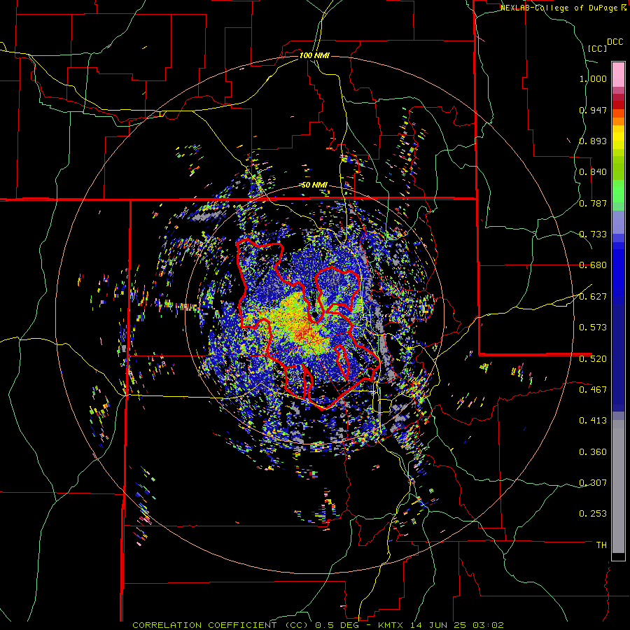Screen dimensions: 630x630
Task: Select the 0.253 legend value
Action: tap(593, 514)
